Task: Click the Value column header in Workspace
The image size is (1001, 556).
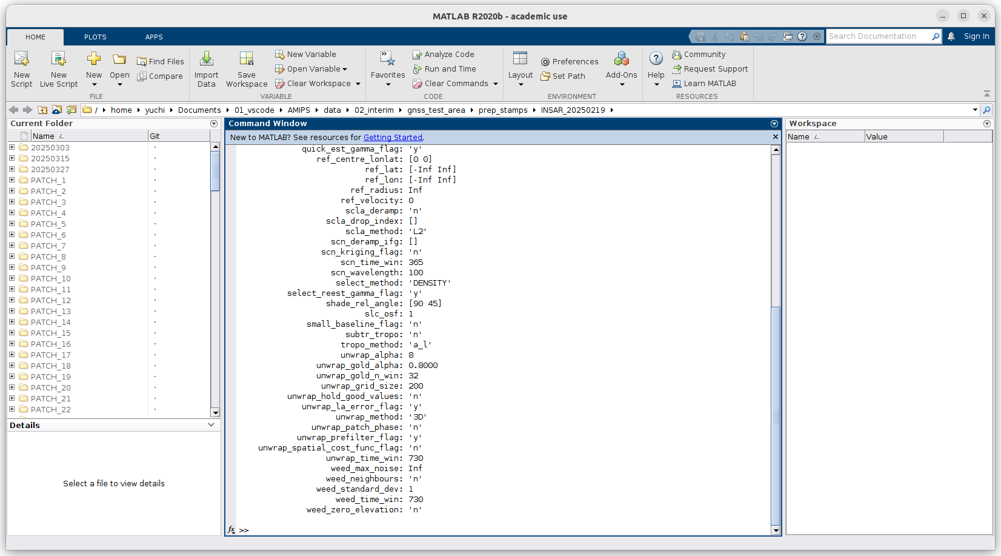Action: click(x=903, y=136)
